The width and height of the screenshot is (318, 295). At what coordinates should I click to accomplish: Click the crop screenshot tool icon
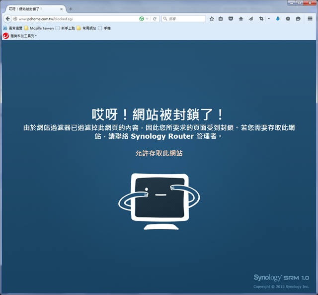261,19
